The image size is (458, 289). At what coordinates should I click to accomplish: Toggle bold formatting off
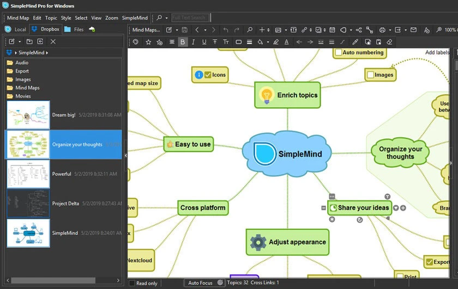[183, 42]
